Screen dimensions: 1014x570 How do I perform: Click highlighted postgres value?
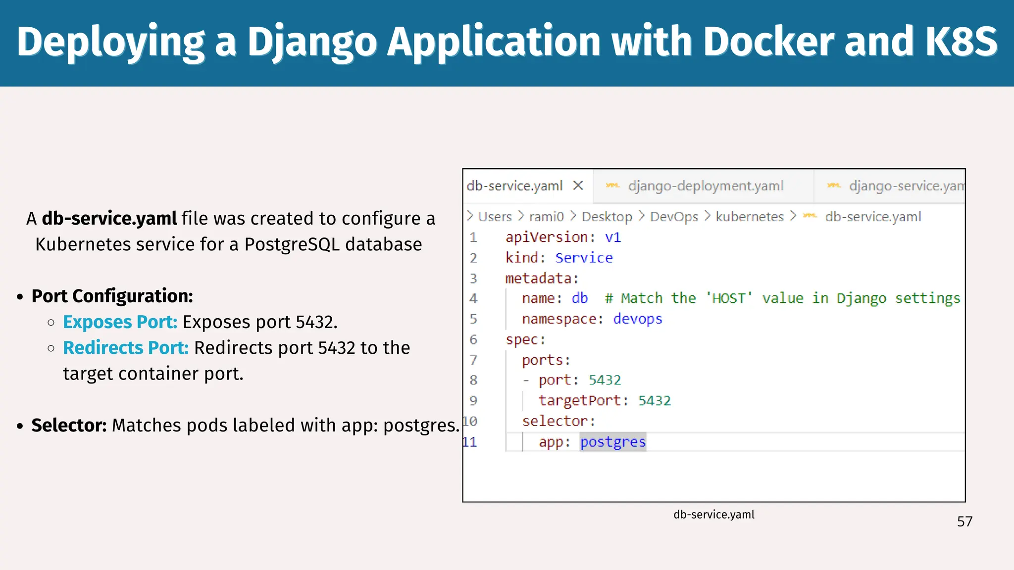[612, 442]
